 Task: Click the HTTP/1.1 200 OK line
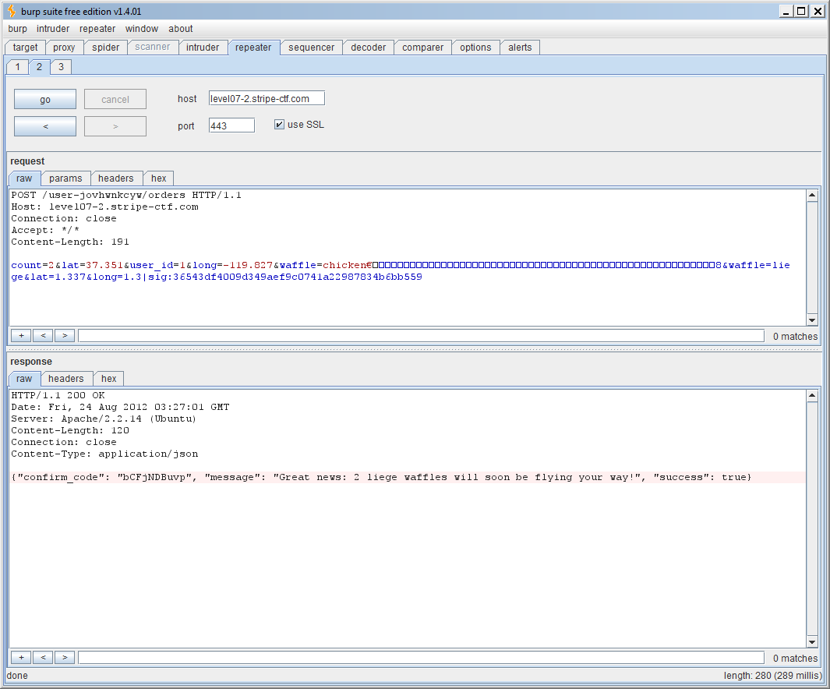(x=58, y=395)
